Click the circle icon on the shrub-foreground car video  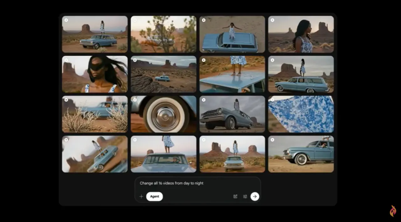[135, 20]
